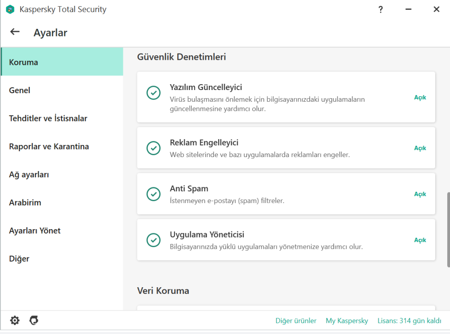Open the My Kaspersky link
This screenshot has width=450, height=334.
point(346,320)
